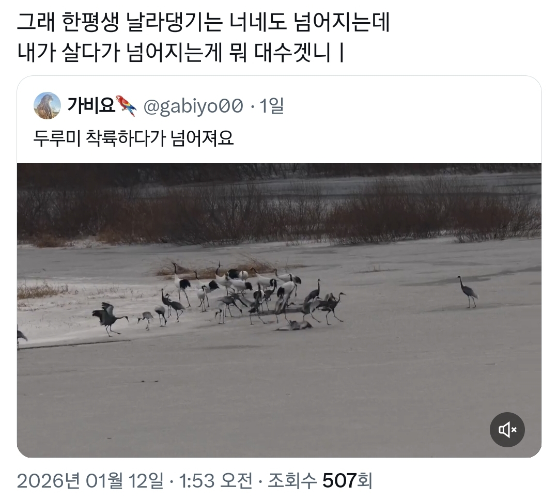Image resolution: width=558 pixels, height=501 pixels.
Task: Play the crane video in the center
Action: (280, 310)
